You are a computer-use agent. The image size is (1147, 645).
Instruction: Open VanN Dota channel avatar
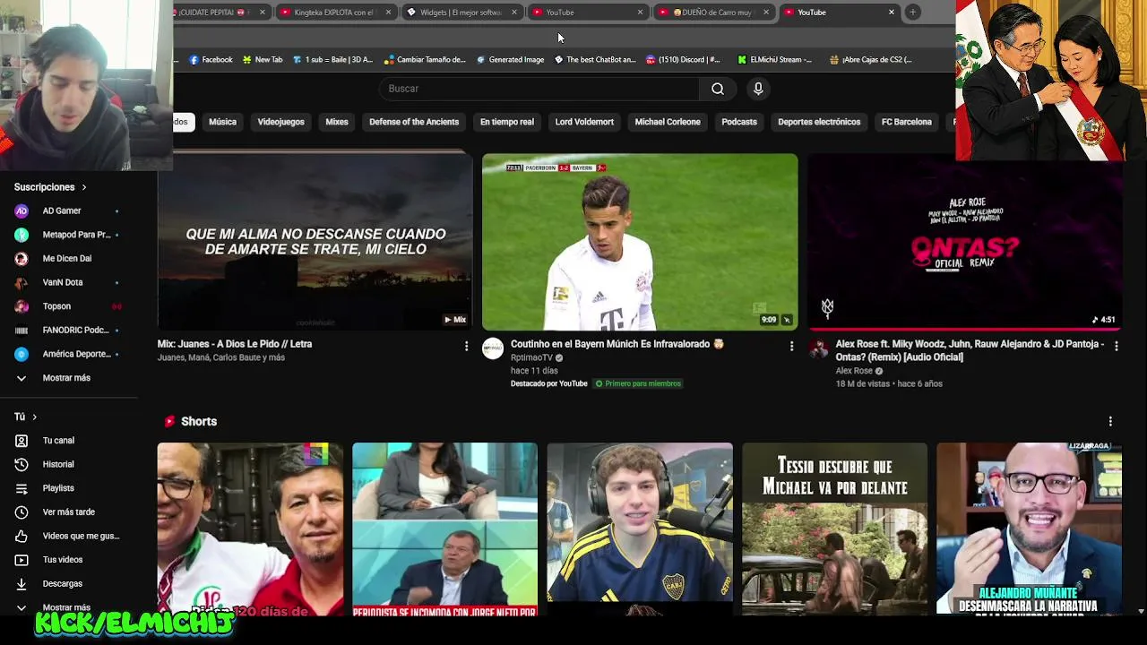point(22,282)
